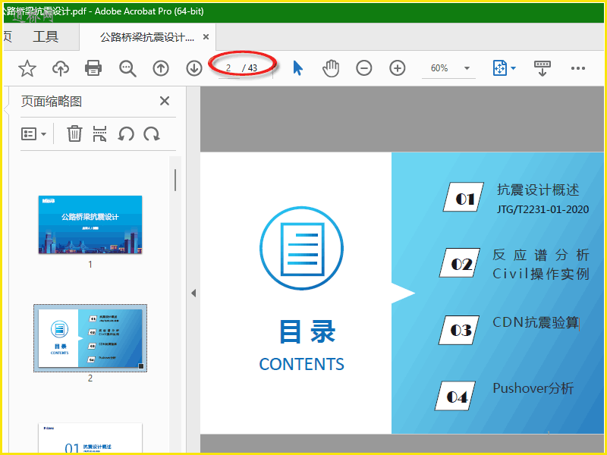Click the CDN抗震验算 text

pos(536,322)
